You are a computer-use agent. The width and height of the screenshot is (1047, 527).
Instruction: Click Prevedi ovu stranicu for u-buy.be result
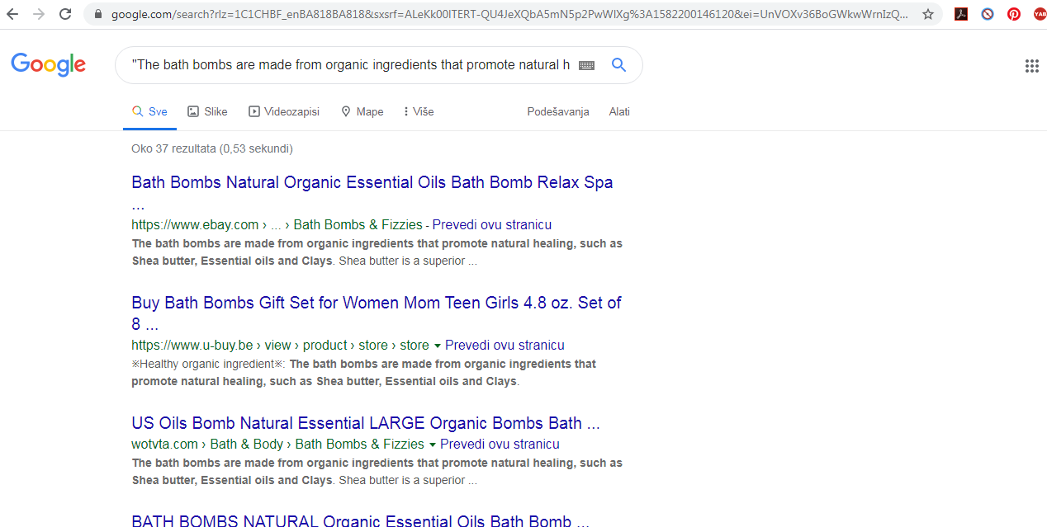(505, 345)
